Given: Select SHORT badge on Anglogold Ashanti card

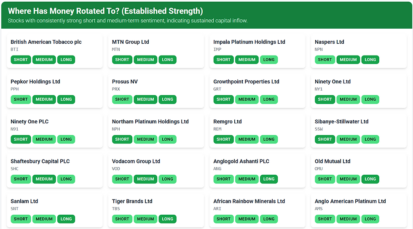Looking at the screenshot, I should [224, 179].
